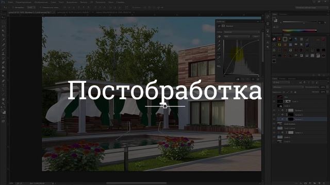The height and width of the screenshot is (185, 330).
Task: Toggle Auto-Select checkbox in options bar
Action: click(x=13, y=7)
